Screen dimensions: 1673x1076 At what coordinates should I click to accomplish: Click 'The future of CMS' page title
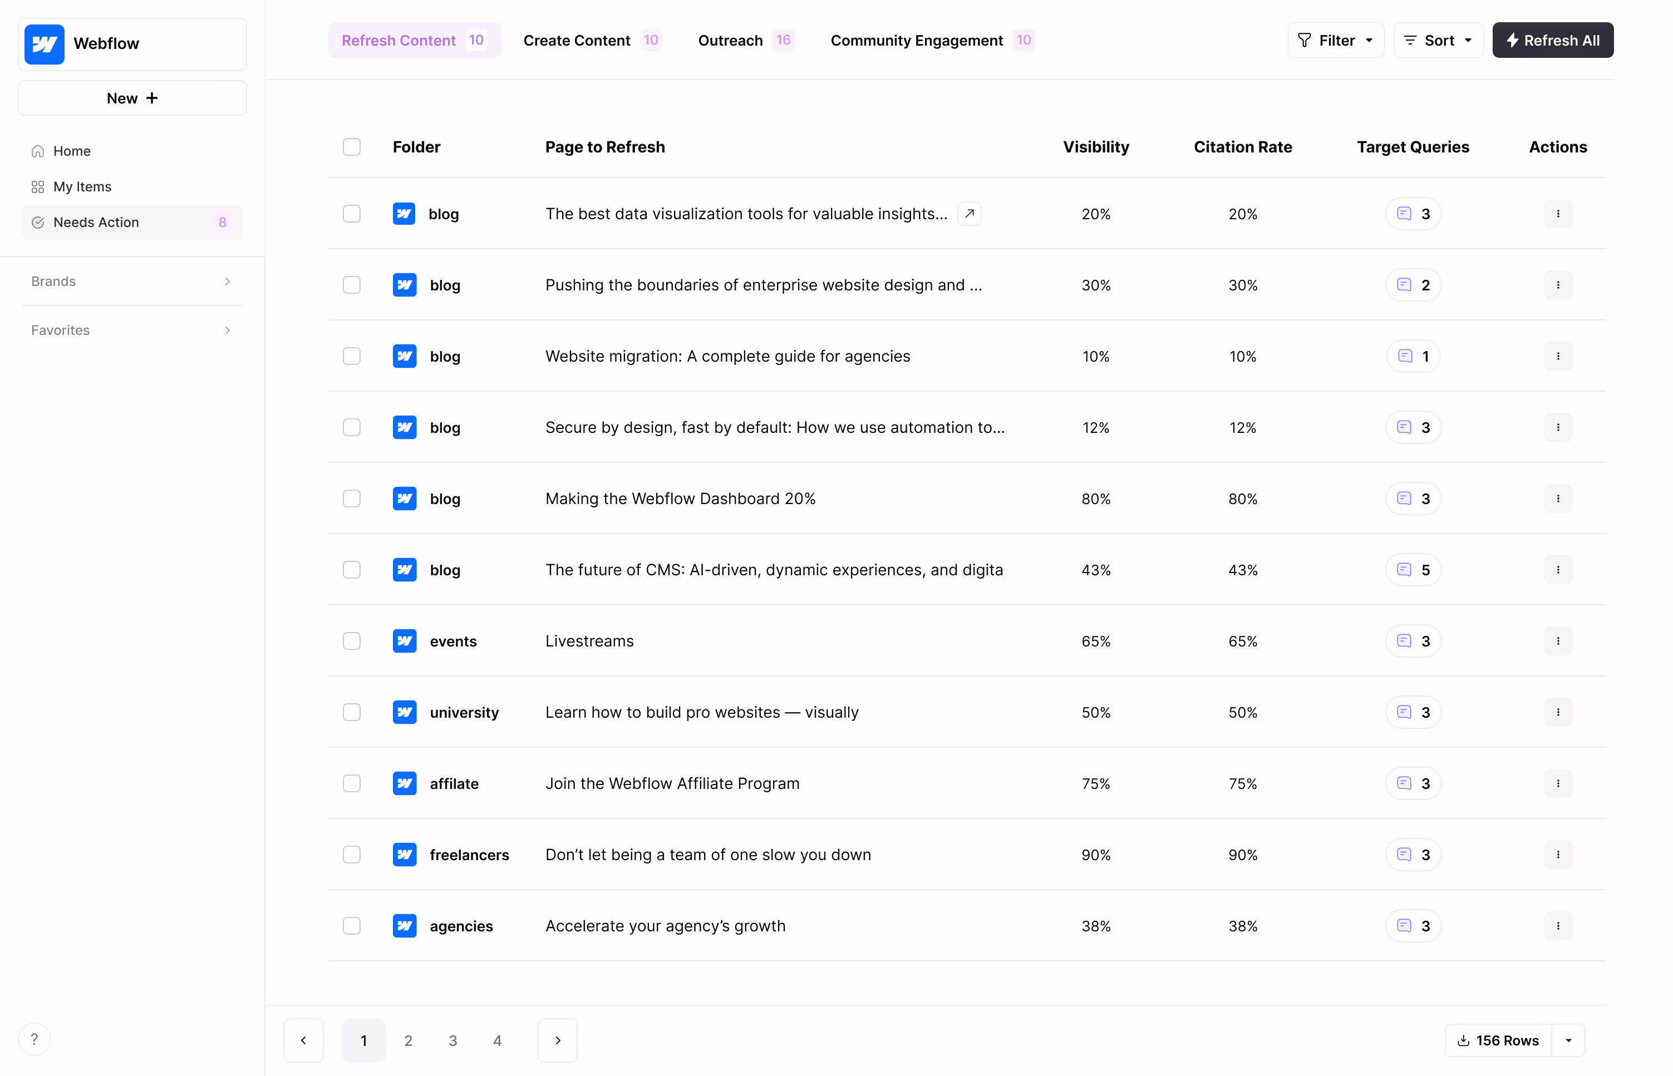[x=774, y=570]
